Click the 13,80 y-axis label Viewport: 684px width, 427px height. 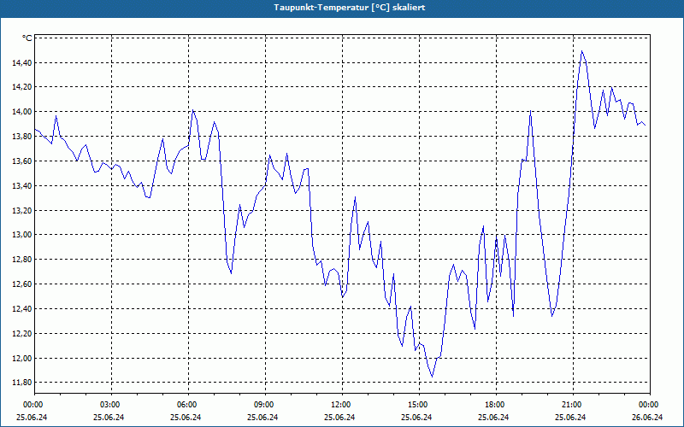(21, 137)
